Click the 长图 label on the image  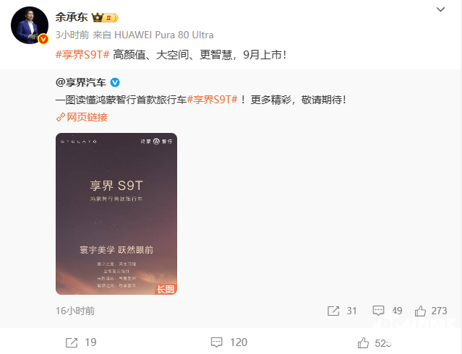(x=166, y=289)
